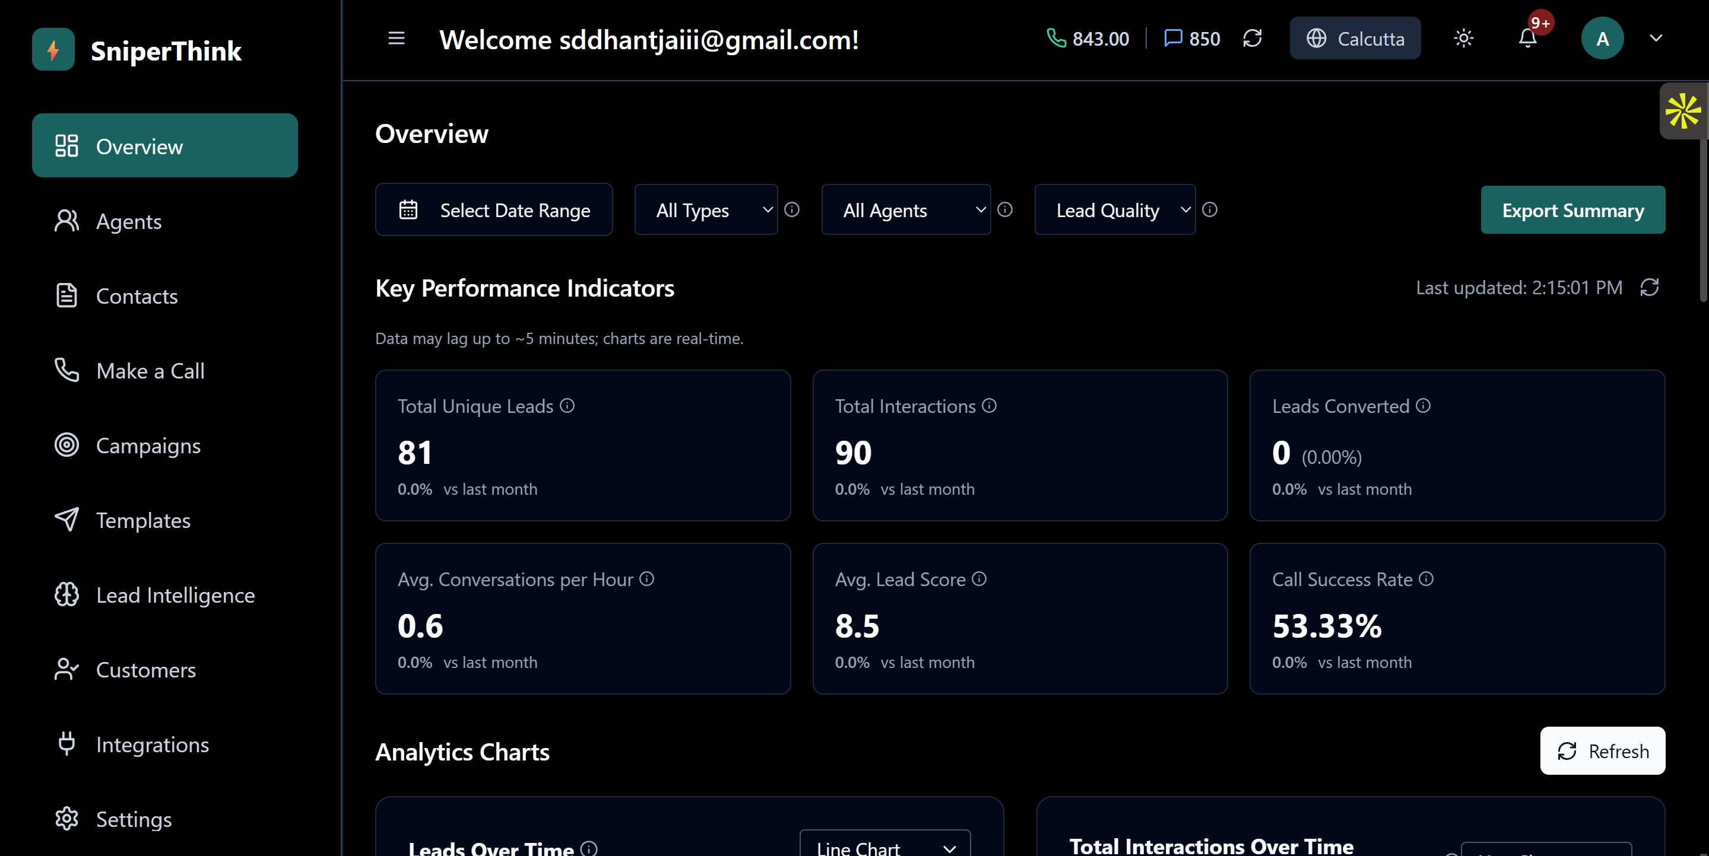The height and width of the screenshot is (856, 1709).
Task: Click the Last updated timestamp text
Action: (1519, 287)
